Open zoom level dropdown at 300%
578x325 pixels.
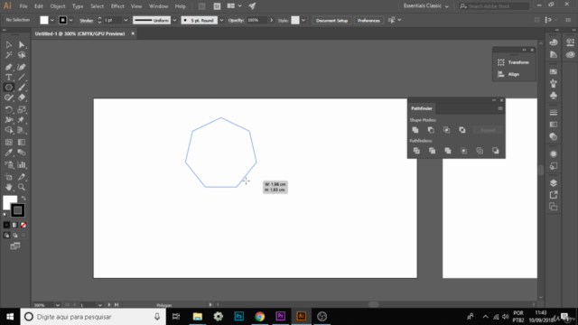pyautogui.click(x=58, y=305)
